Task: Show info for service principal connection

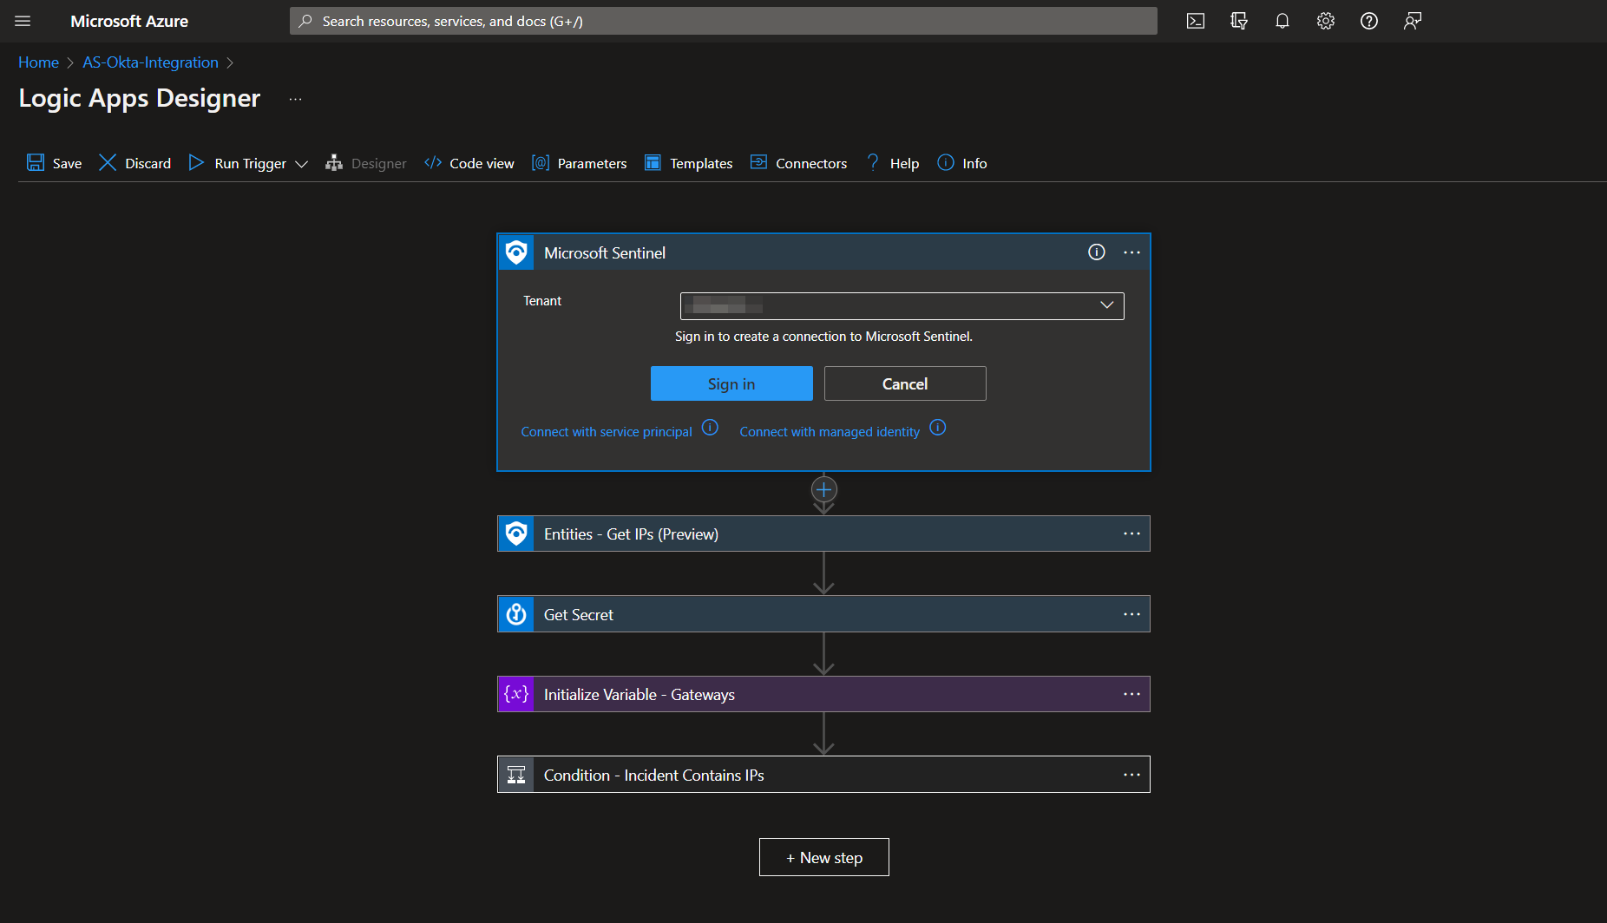Action: tap(710, 428)
